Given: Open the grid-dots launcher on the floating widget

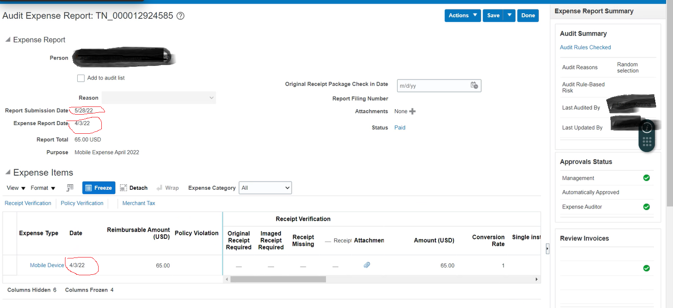Looking at the screenshot, I should click(x=647, y=142).
